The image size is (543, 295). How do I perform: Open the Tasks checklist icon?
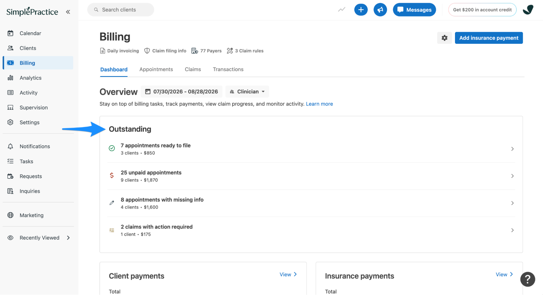10,161
